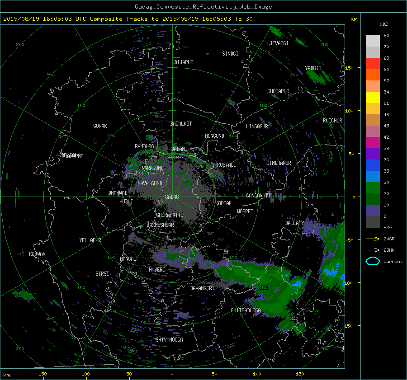Screen dimensions: 407x380
Task: Click the BALLARY city label
Action: (294, 223)
